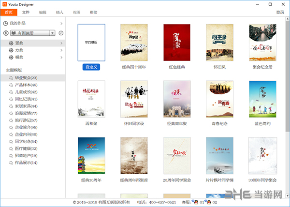
Task: Choose the 30周年同学聚会 template thumbnail
Action: (262, 156)
